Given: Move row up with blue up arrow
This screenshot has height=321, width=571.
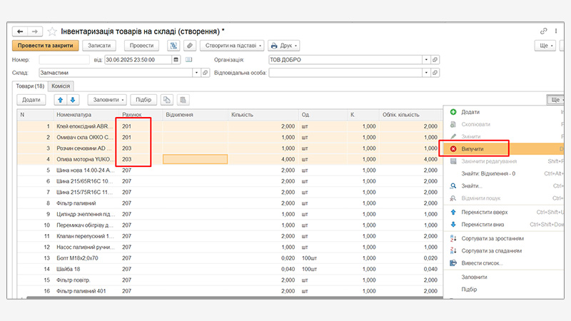Looking at the screenshot, I should pyautogui.click(x=60, y=100).
